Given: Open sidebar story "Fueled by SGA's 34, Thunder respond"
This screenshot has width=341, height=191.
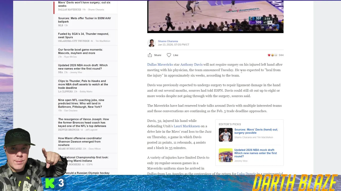Looking at the screenshot, I should click(83, 36).
